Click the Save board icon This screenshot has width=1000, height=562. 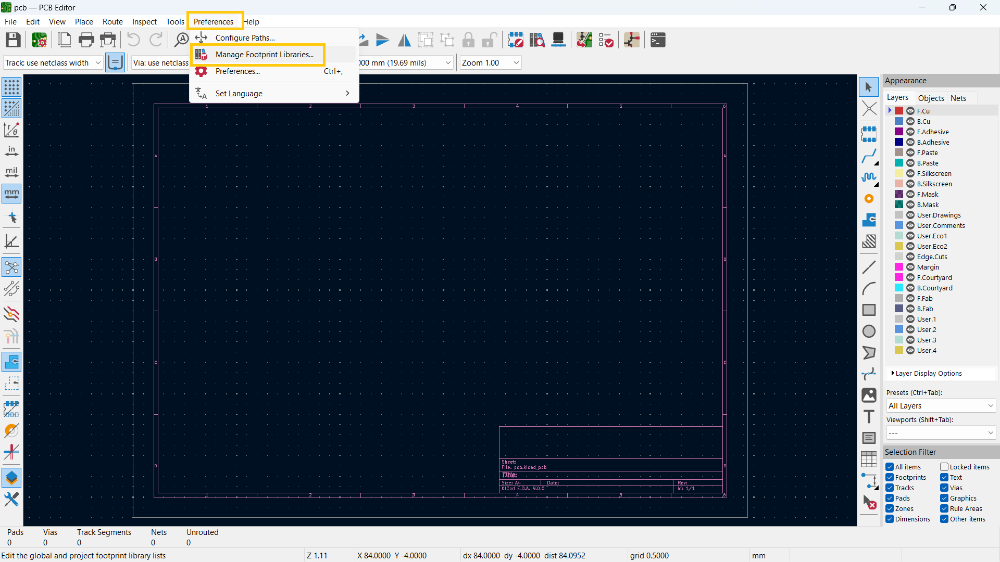tap(13, 40)
